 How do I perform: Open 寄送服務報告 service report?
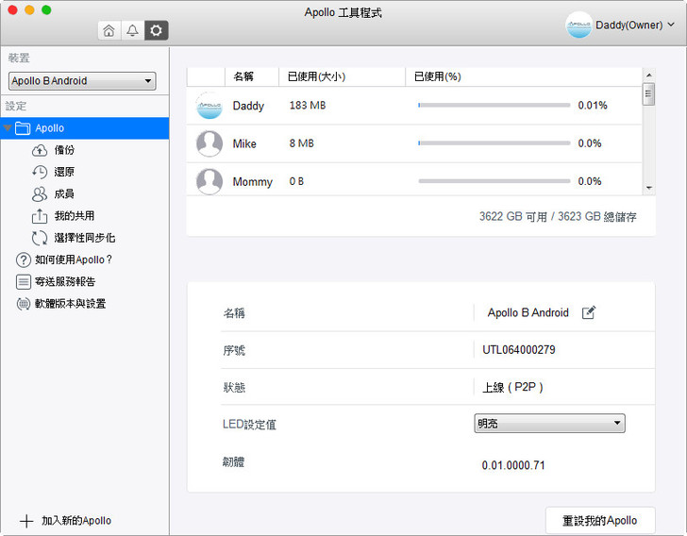pos(64,281)
